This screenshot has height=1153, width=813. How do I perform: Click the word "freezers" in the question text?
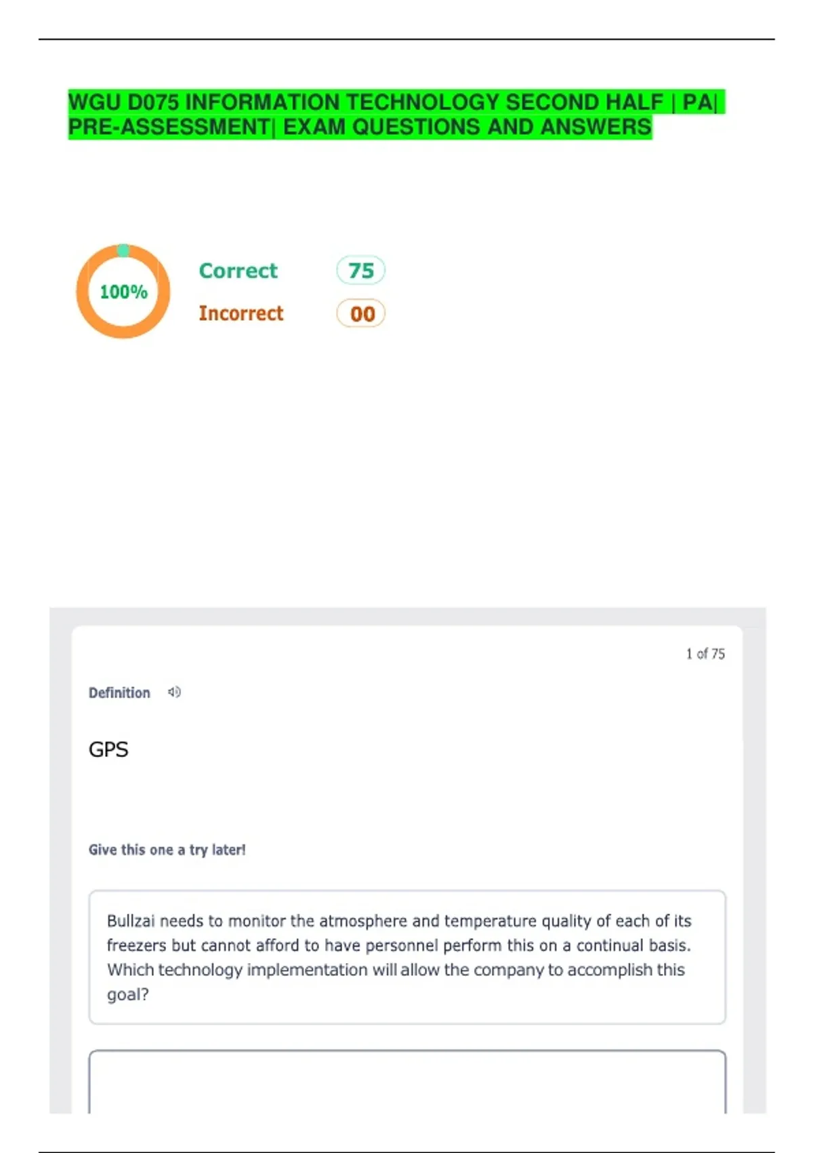[x=136, y=945]
